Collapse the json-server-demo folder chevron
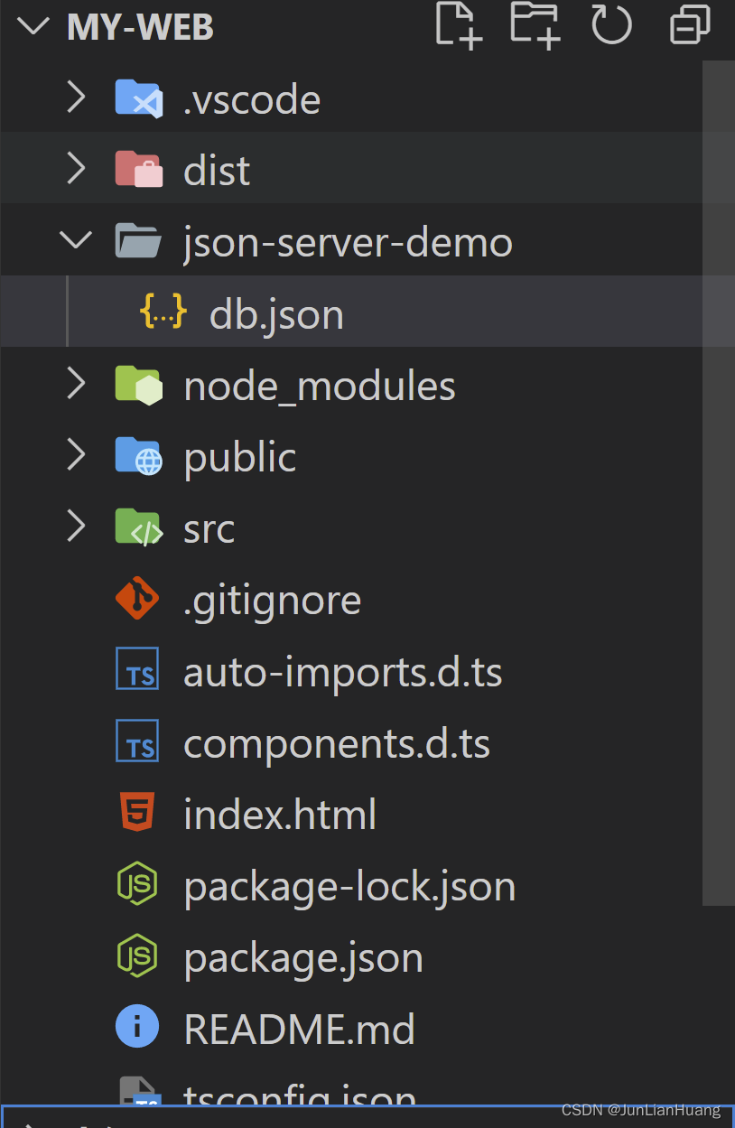The width and height of the screenshot is (735, 1128). pos(76,240)
